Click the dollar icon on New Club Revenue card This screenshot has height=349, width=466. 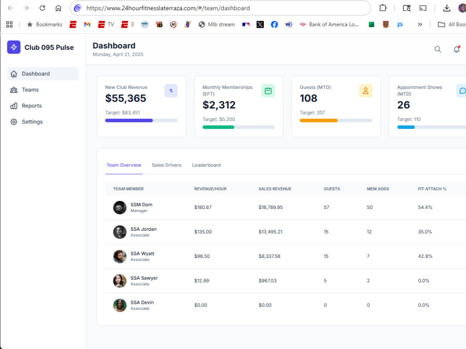pyautogui.click(x=171, y=91)
